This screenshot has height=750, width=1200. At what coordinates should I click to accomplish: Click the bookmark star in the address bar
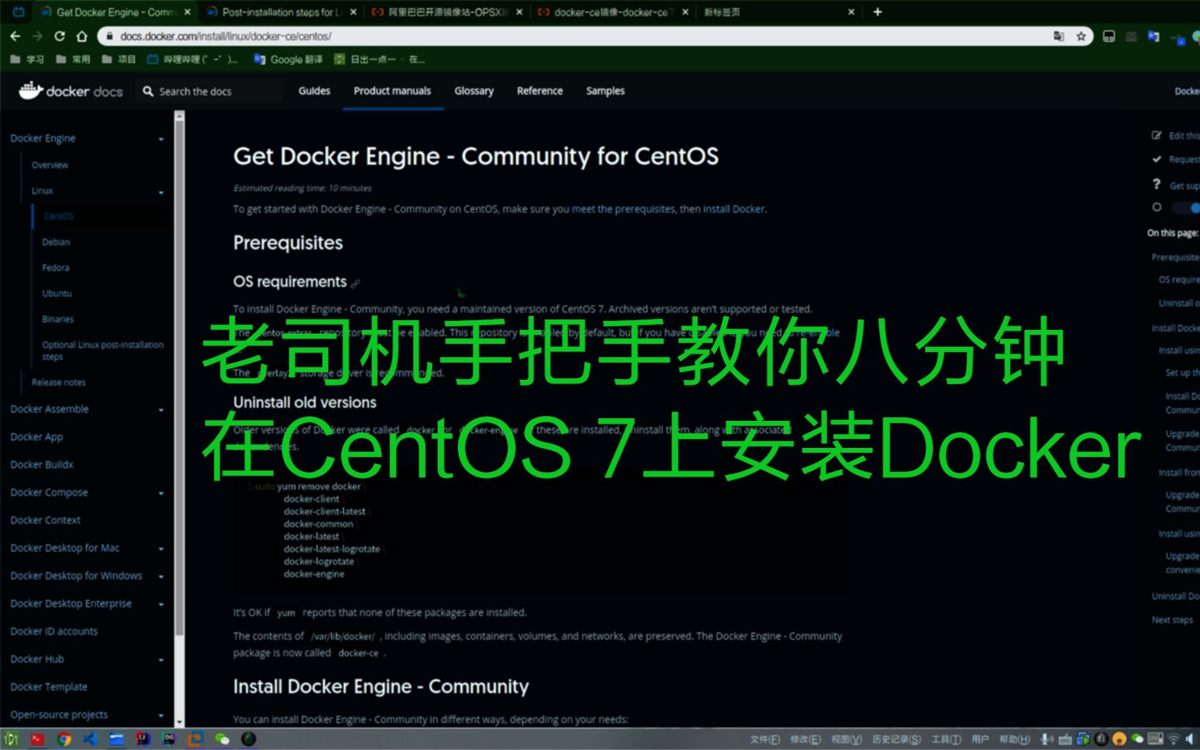(1082, 36)
